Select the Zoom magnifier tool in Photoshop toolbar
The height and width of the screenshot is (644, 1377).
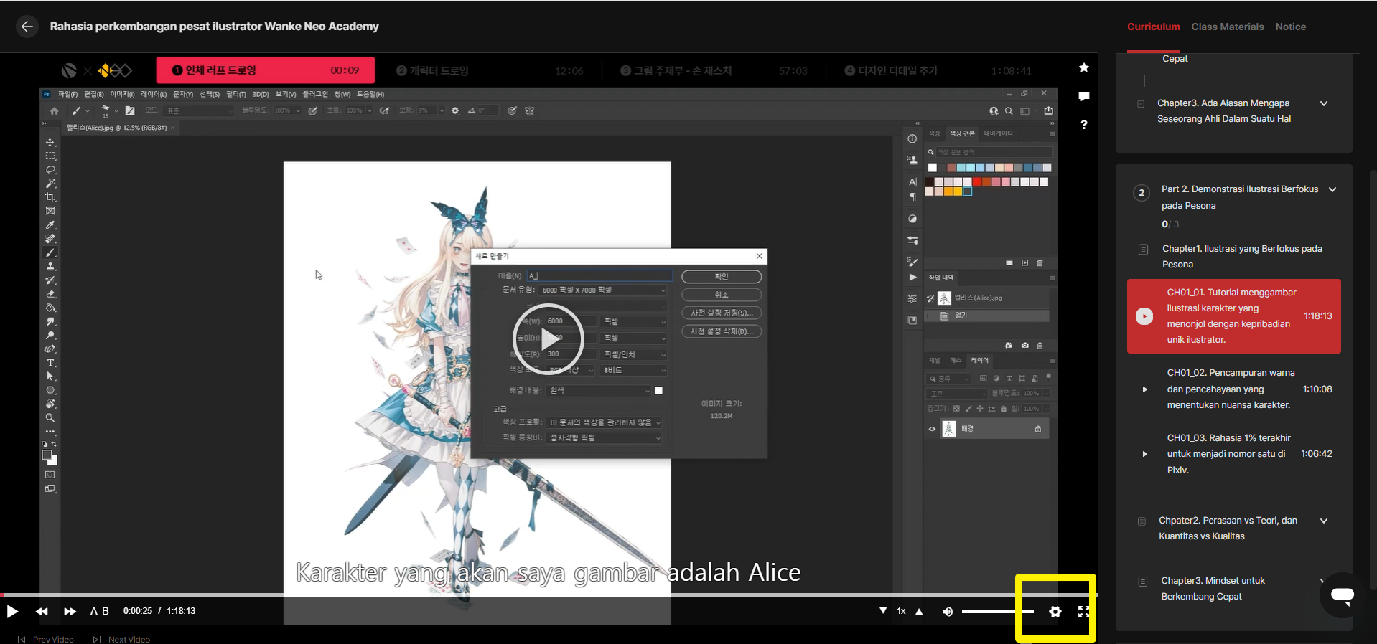[x=50, y=417]
